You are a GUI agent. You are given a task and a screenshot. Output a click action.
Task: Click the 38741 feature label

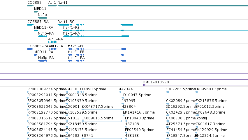[87, 136]
